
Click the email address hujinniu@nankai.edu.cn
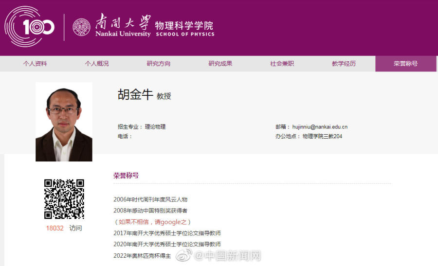tap(320, 127)
